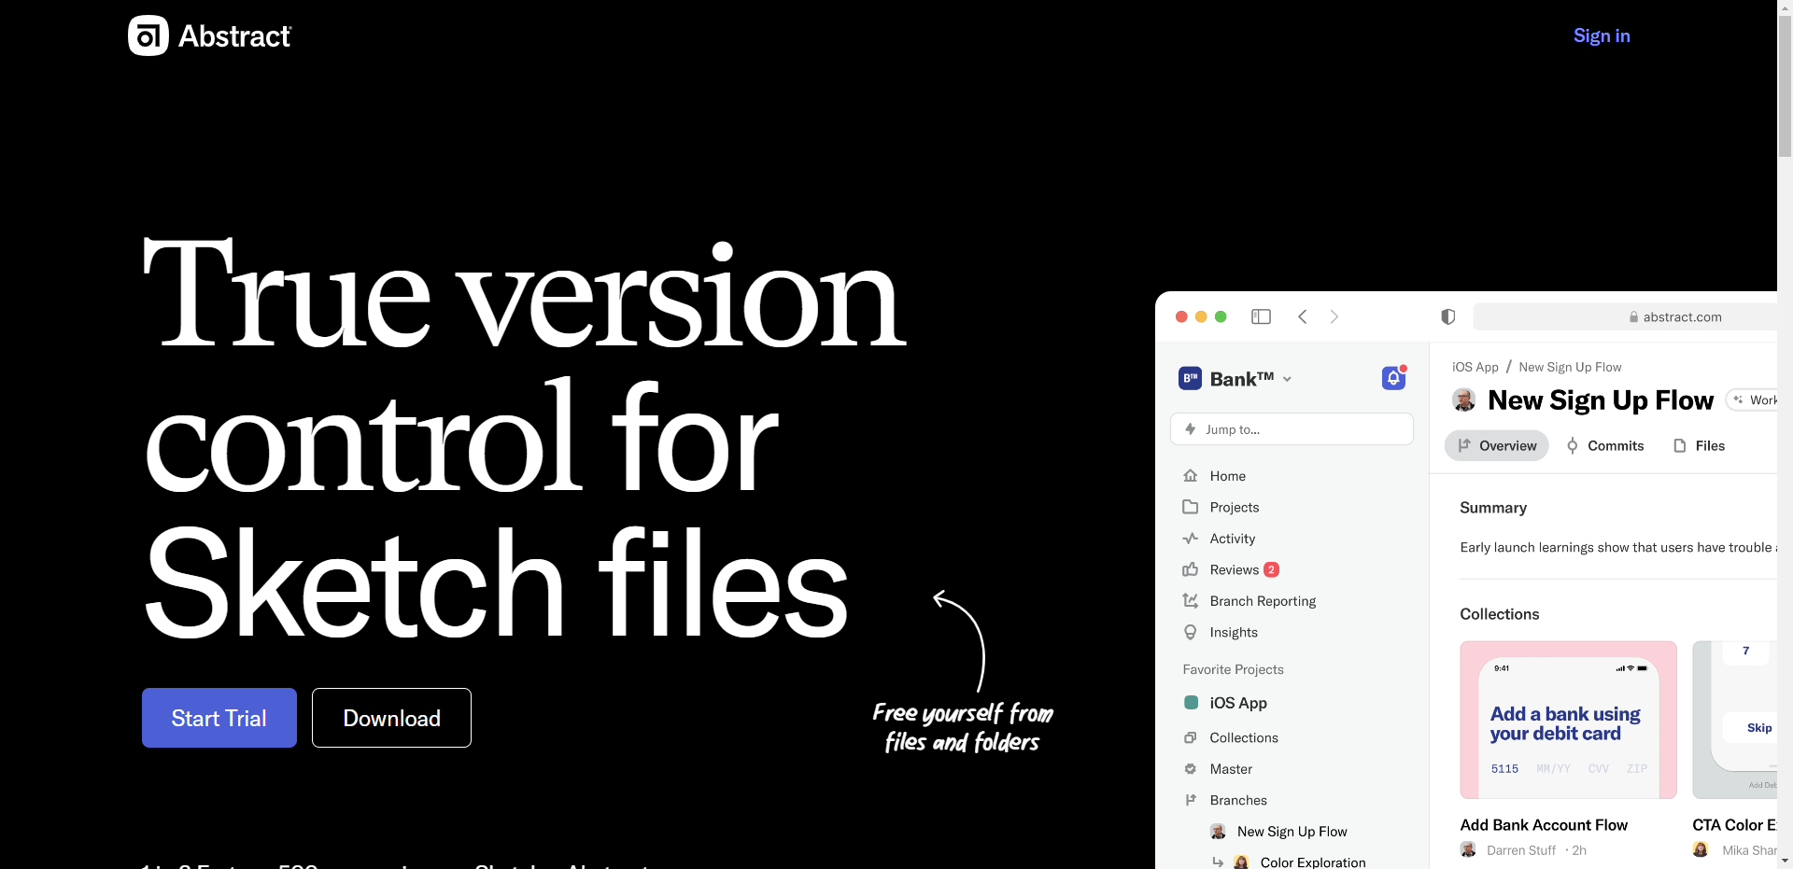The image size is (1793, 869).
Task: Open the notifications bell icon
Action: click(1394, 377)
